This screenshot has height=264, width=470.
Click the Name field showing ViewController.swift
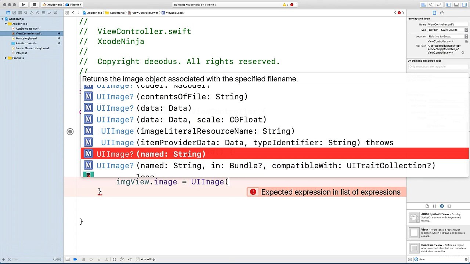pos(448,24)
